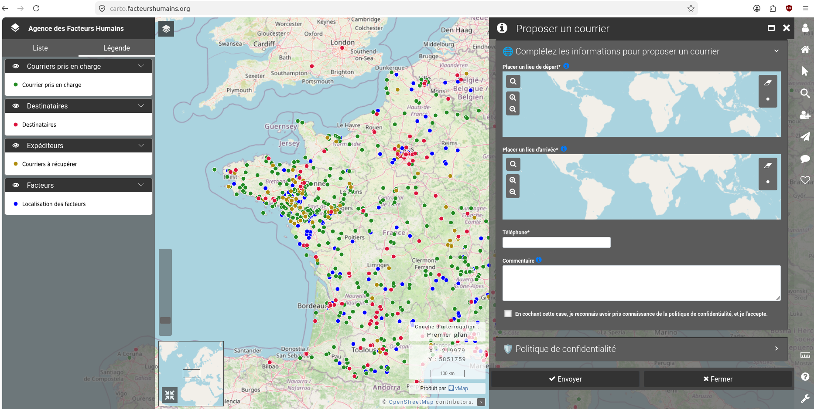Switch to the Légende tab
Viewport: 814px width, 409px height.
click(x=116, y=48)
